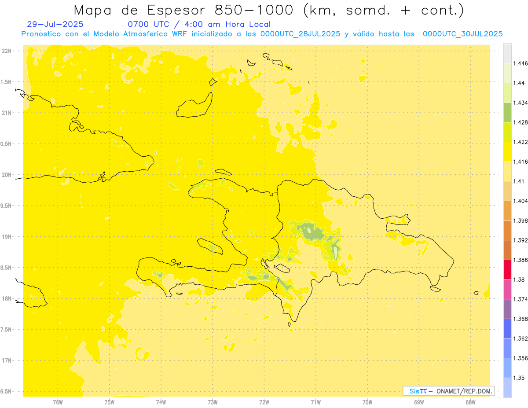The width and height of the screenshot is (528, 408).
Task: Click the legend value '1.416'
Action: (521, 162)
